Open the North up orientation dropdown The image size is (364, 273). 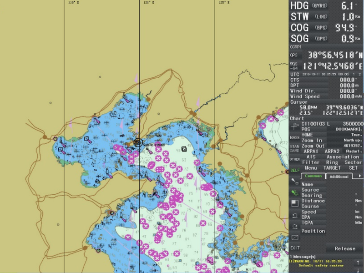(350, 140)
